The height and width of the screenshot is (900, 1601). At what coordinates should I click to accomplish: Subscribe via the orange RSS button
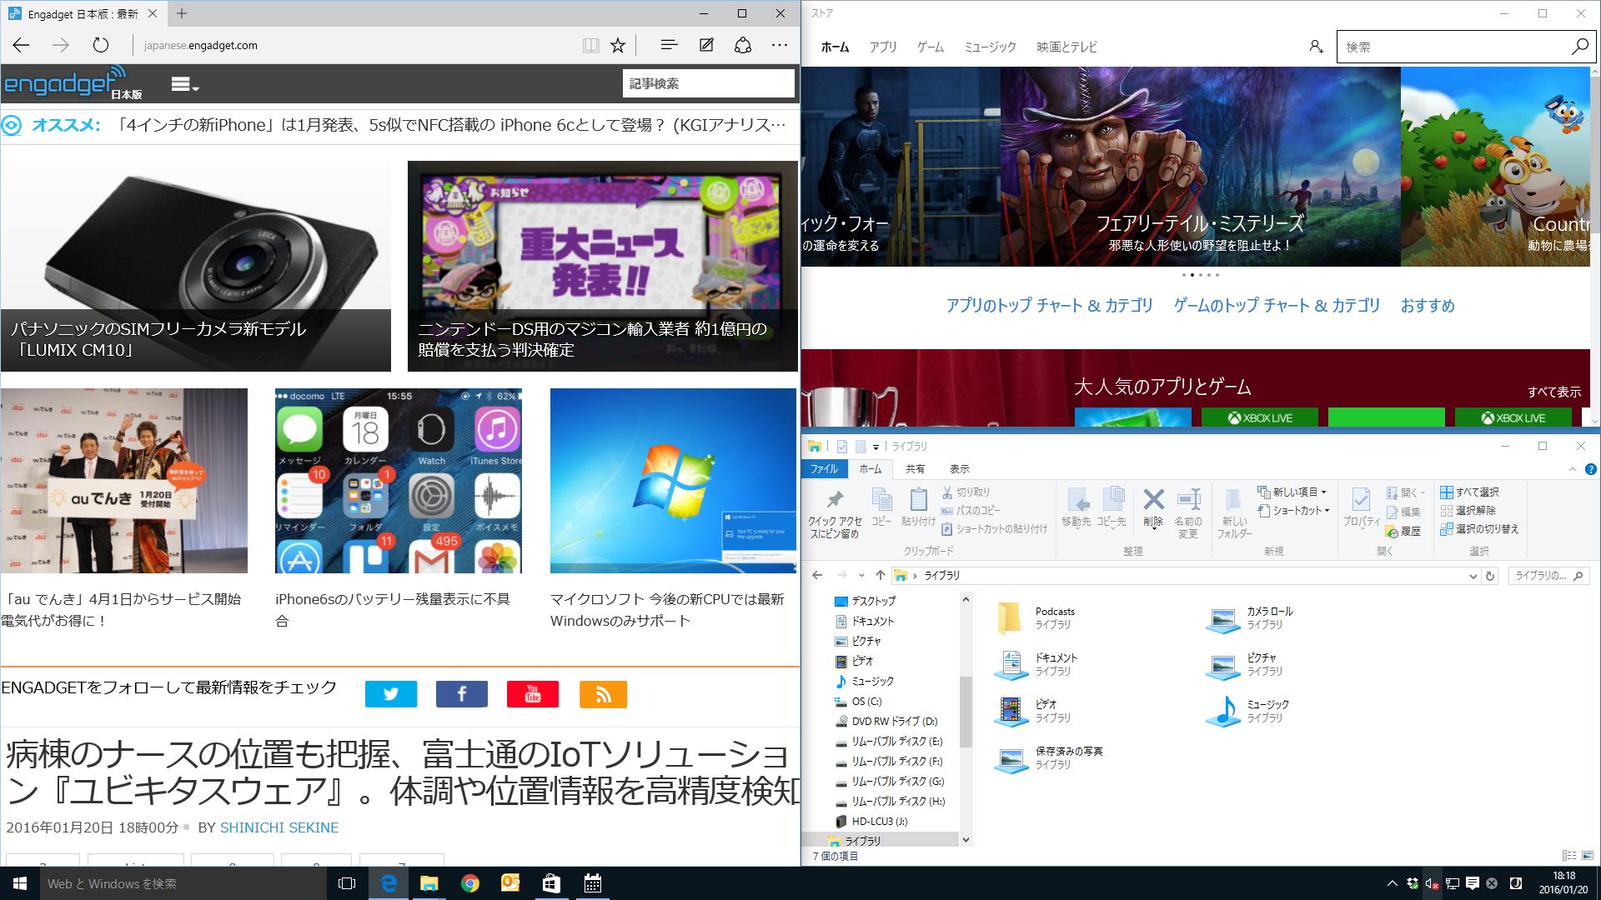604,694
